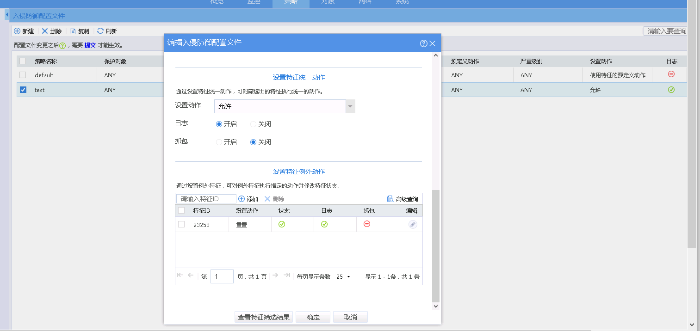Uncheck the test policy row checkbox
This screenshot has height=331, width=700.
tap(23, 90)
